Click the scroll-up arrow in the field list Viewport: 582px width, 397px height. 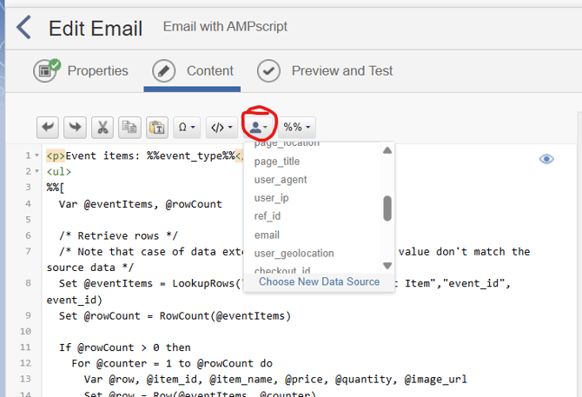click(x=387, y=150)
